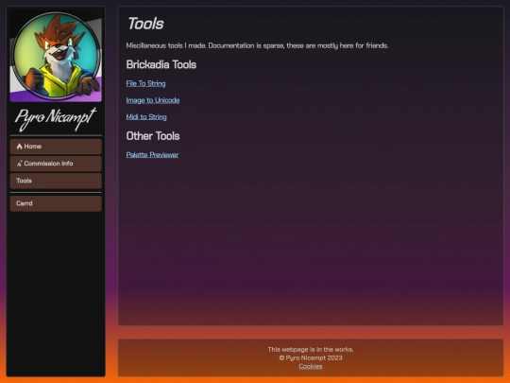Open the Cookies link in footer

tap(311, 366)
